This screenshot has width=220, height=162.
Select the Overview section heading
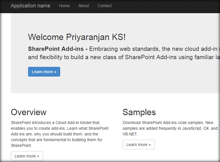(29, 112)
